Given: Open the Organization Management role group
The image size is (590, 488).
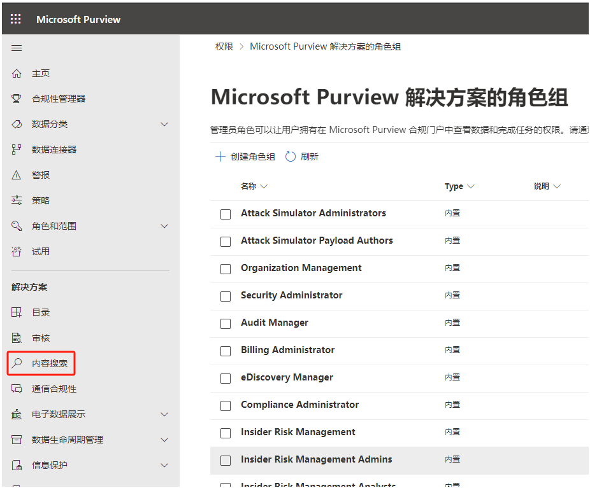Looking at the screenshot, I should click(301, 268).
